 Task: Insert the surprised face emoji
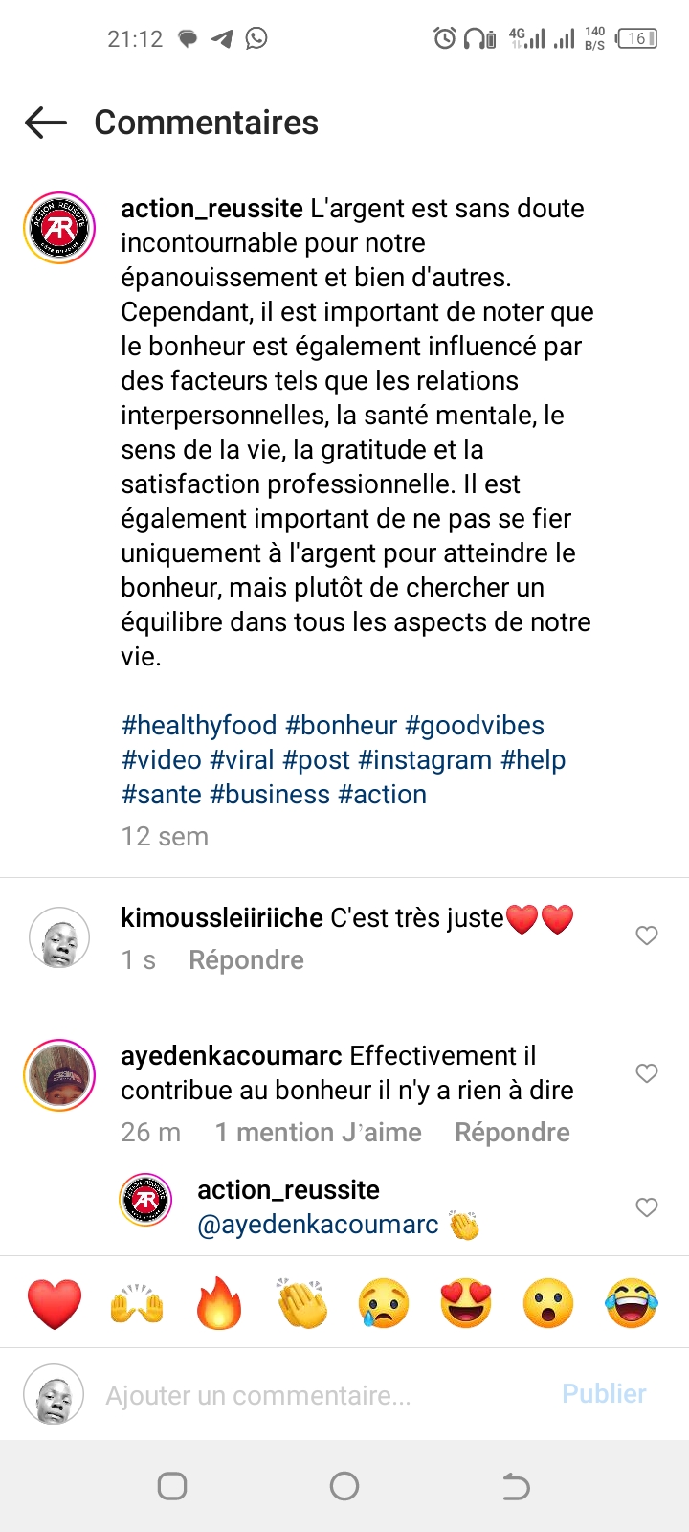coord(548,1303)
